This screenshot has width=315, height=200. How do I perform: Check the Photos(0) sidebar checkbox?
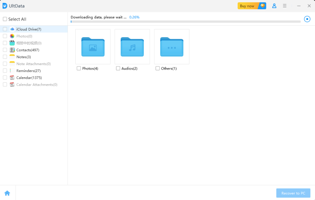pos(5,36)
